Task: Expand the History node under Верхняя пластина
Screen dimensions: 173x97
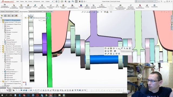Action: [3, 26]
